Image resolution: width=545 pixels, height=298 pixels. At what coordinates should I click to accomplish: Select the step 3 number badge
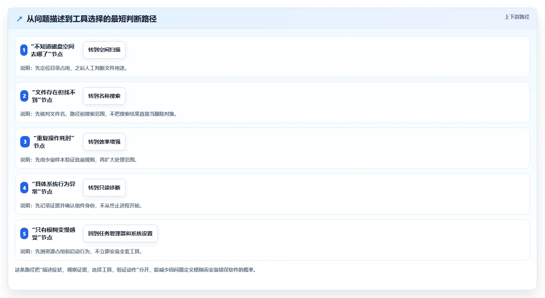click(25, 142)
